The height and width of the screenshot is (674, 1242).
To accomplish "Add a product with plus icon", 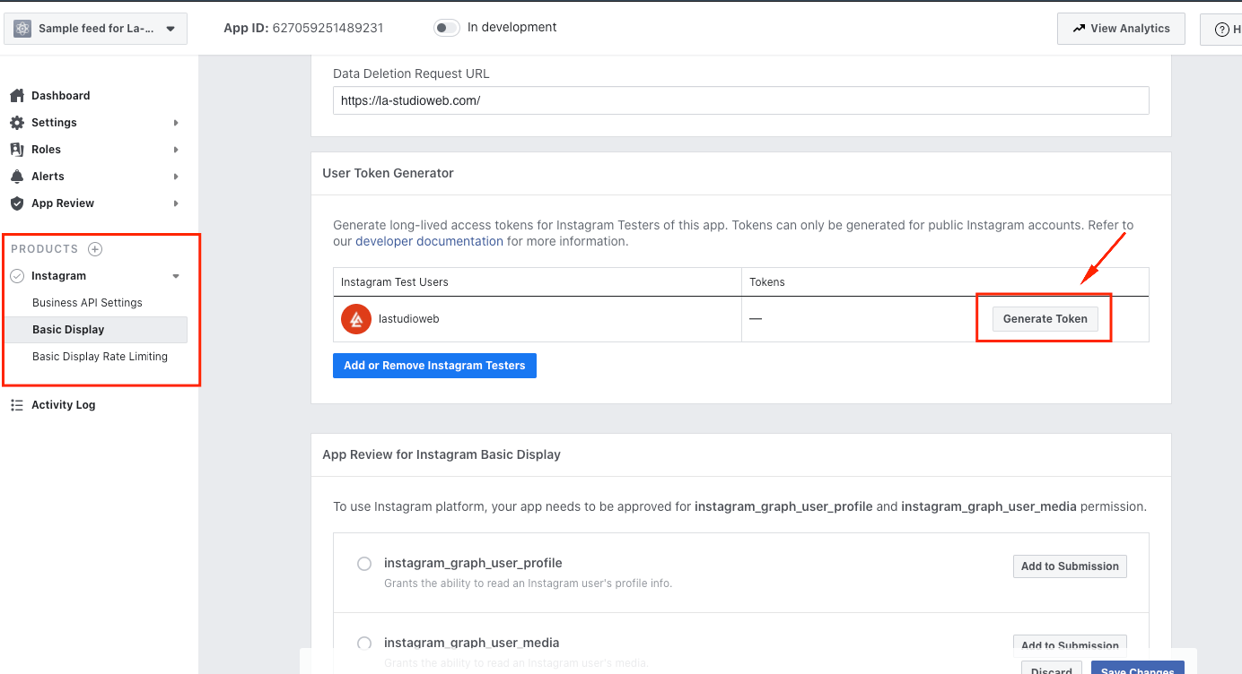I will pyautogui.click(x=95, y=249).
